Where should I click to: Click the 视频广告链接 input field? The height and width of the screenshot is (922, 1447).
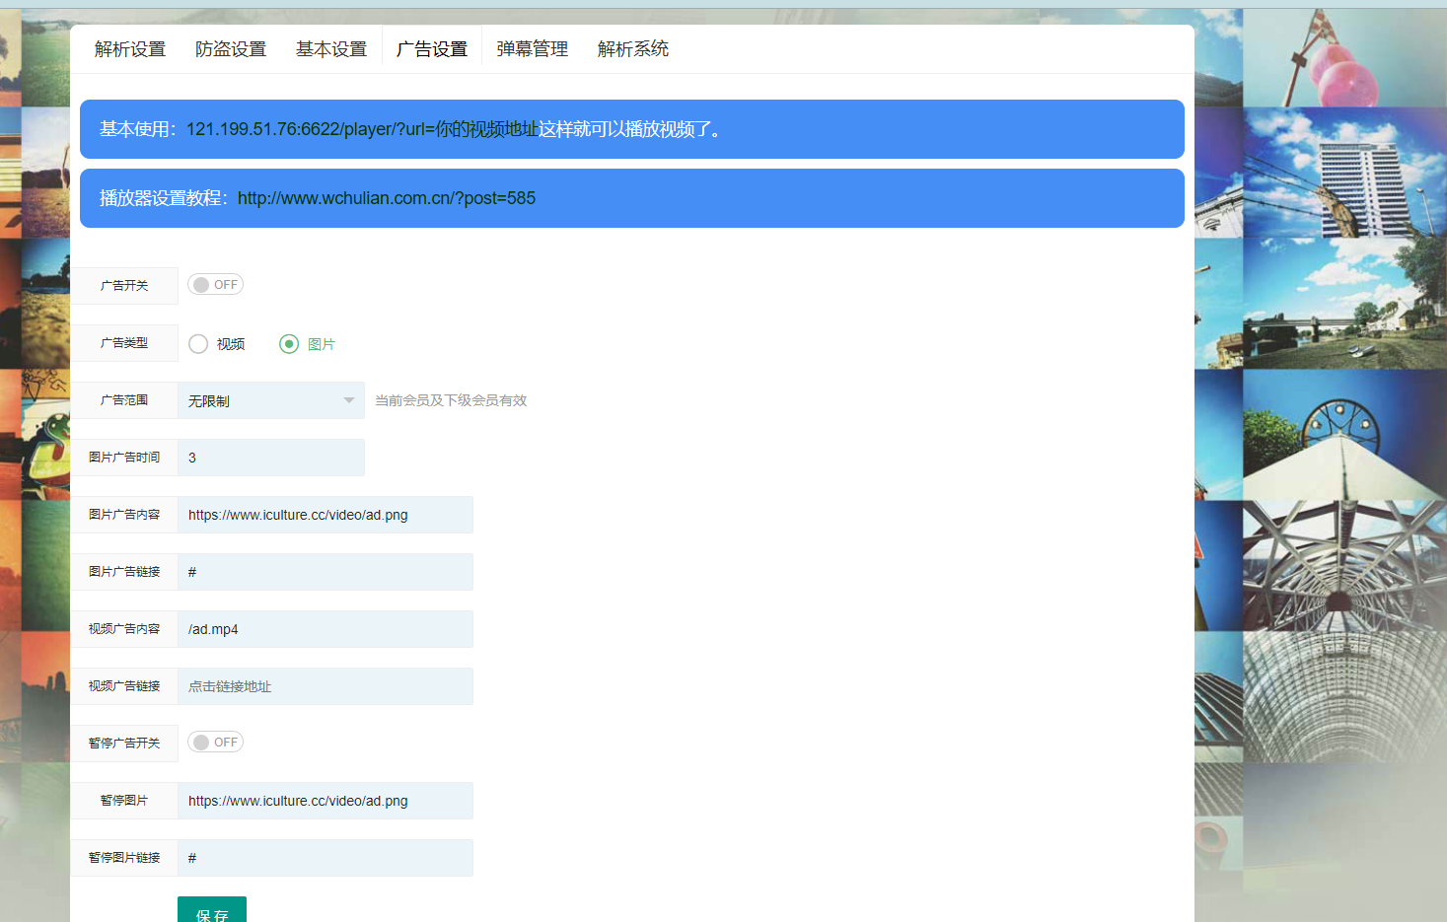tap(326, 686)
